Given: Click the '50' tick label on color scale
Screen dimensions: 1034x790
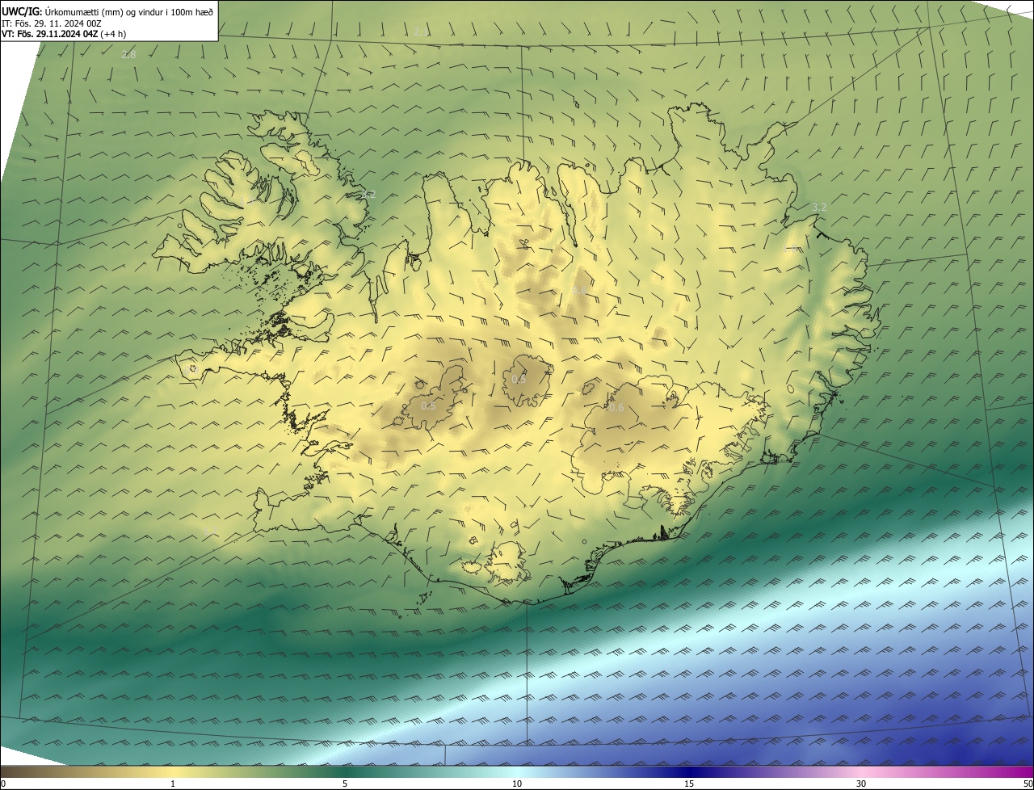Looking at the screenshot, I should point(1028,784).
